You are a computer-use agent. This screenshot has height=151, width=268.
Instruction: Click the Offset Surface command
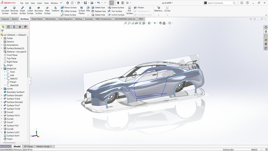click(x=69, y=11)
